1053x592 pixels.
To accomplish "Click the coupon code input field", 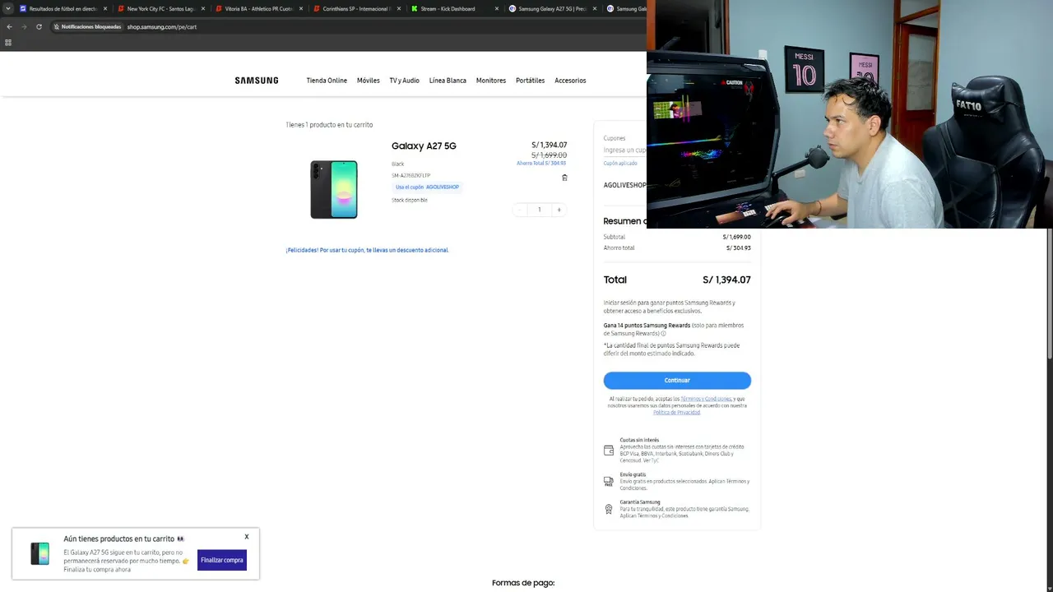I will 625,150.
